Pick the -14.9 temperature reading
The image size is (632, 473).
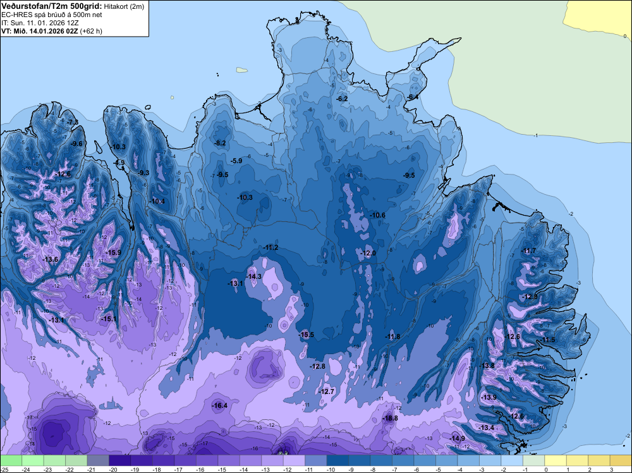tap(458, 438)
